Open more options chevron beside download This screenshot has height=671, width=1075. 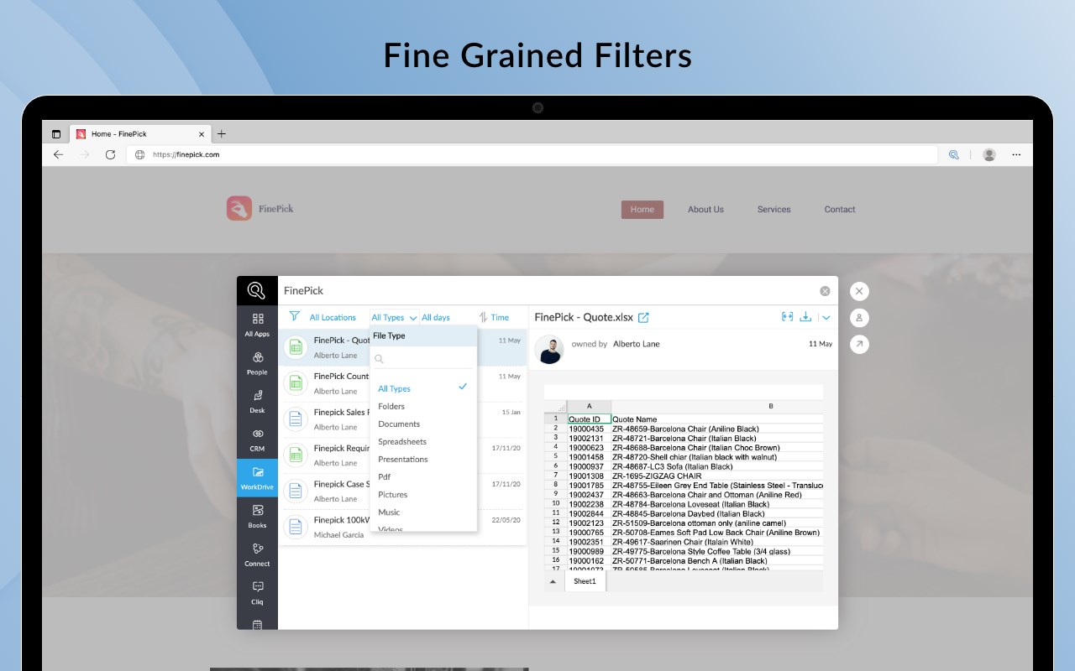point(826,318)
